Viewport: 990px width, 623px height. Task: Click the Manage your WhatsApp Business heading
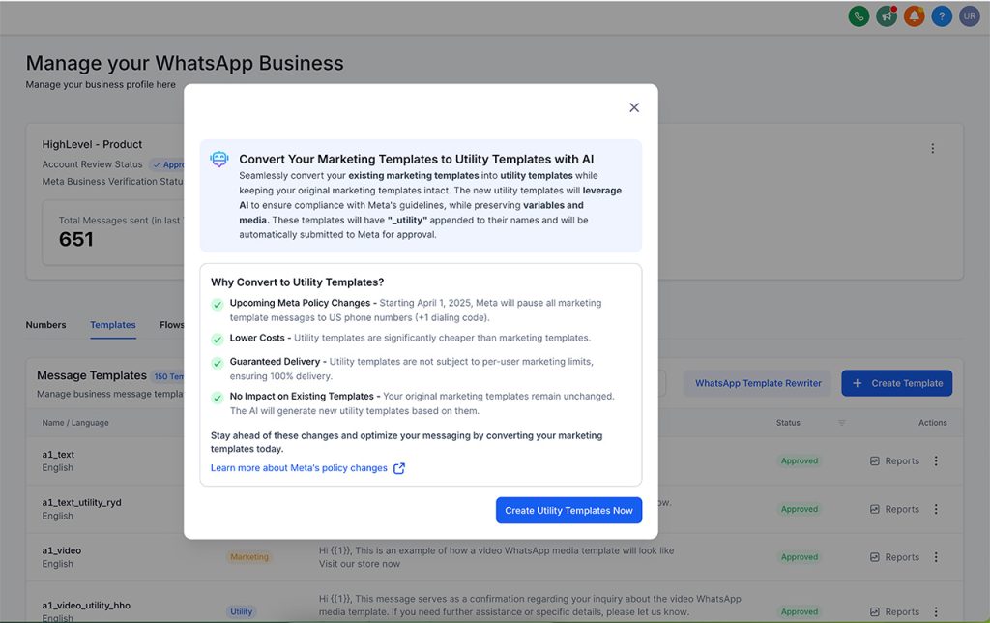[x=185, y=63]
